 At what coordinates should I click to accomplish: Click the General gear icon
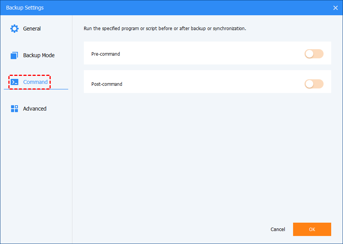click(x=14, y=29)
